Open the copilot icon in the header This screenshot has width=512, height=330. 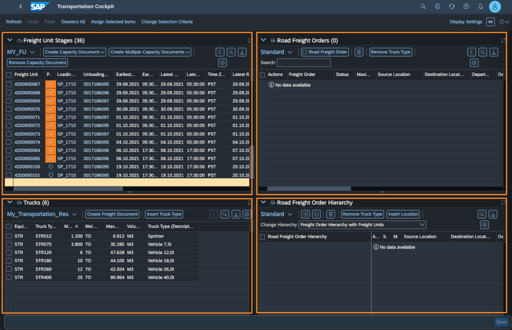(x=437, y=6)
